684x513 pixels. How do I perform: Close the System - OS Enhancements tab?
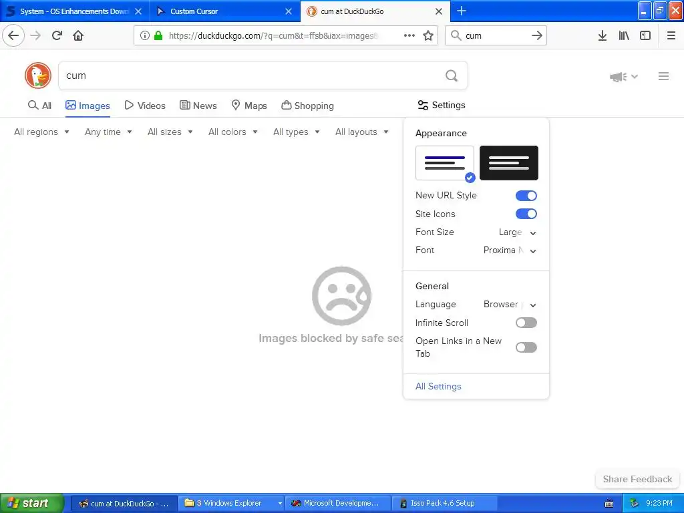point(138,11)
